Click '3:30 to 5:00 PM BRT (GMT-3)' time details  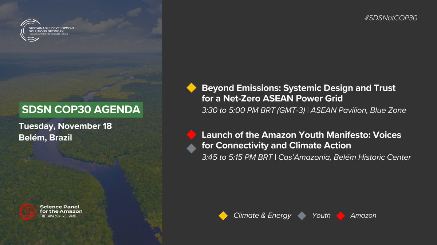pyautogui.click(x=253, y=110)
